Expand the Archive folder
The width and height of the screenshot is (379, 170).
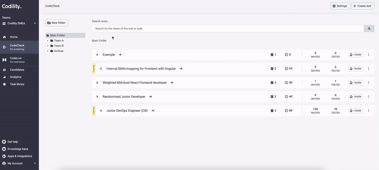(48, 51)
